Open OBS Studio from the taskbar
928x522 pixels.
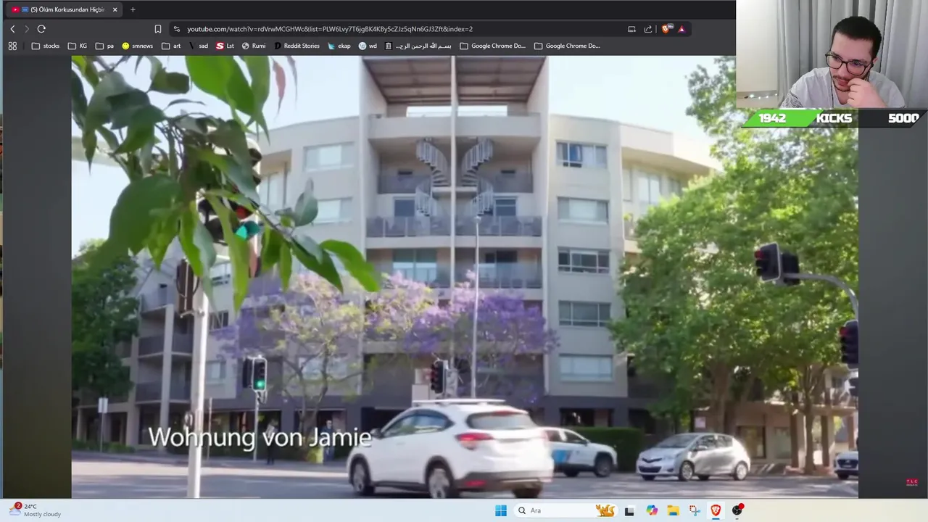tap(737, 510)
